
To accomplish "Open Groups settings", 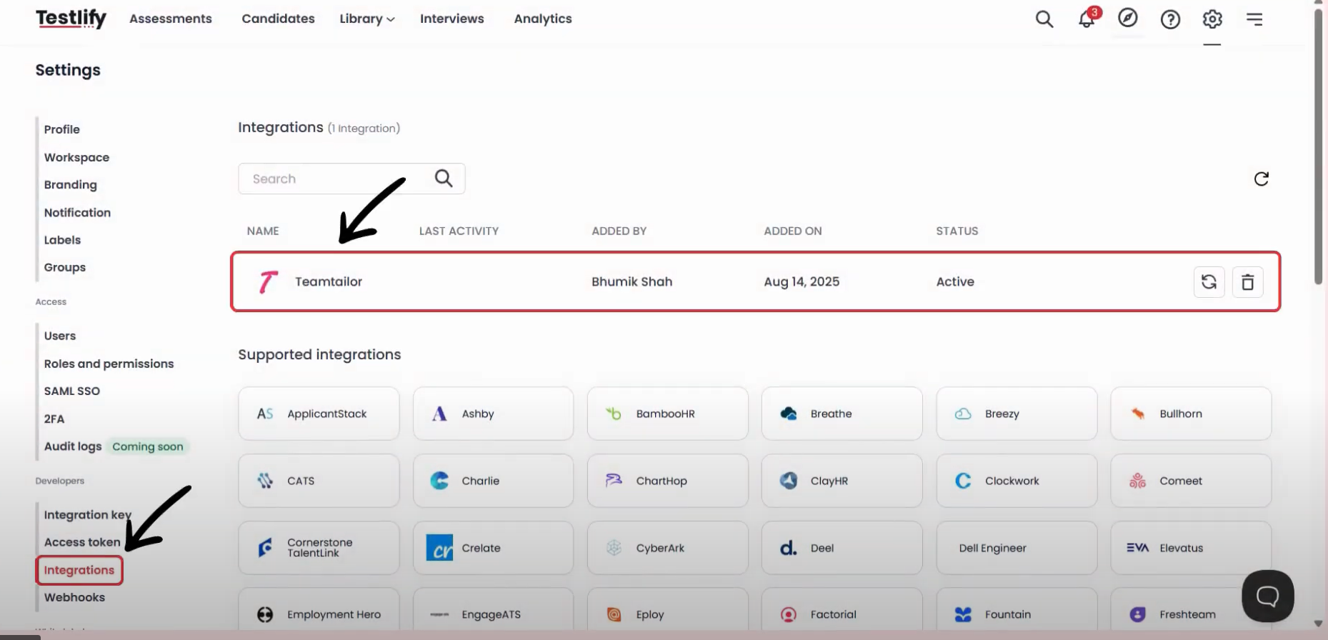I will click(x=65, y=267).
